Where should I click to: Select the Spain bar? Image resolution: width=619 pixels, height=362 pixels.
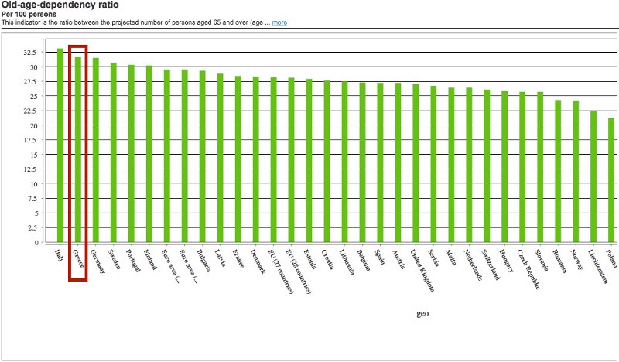click(x=380, y=162)
